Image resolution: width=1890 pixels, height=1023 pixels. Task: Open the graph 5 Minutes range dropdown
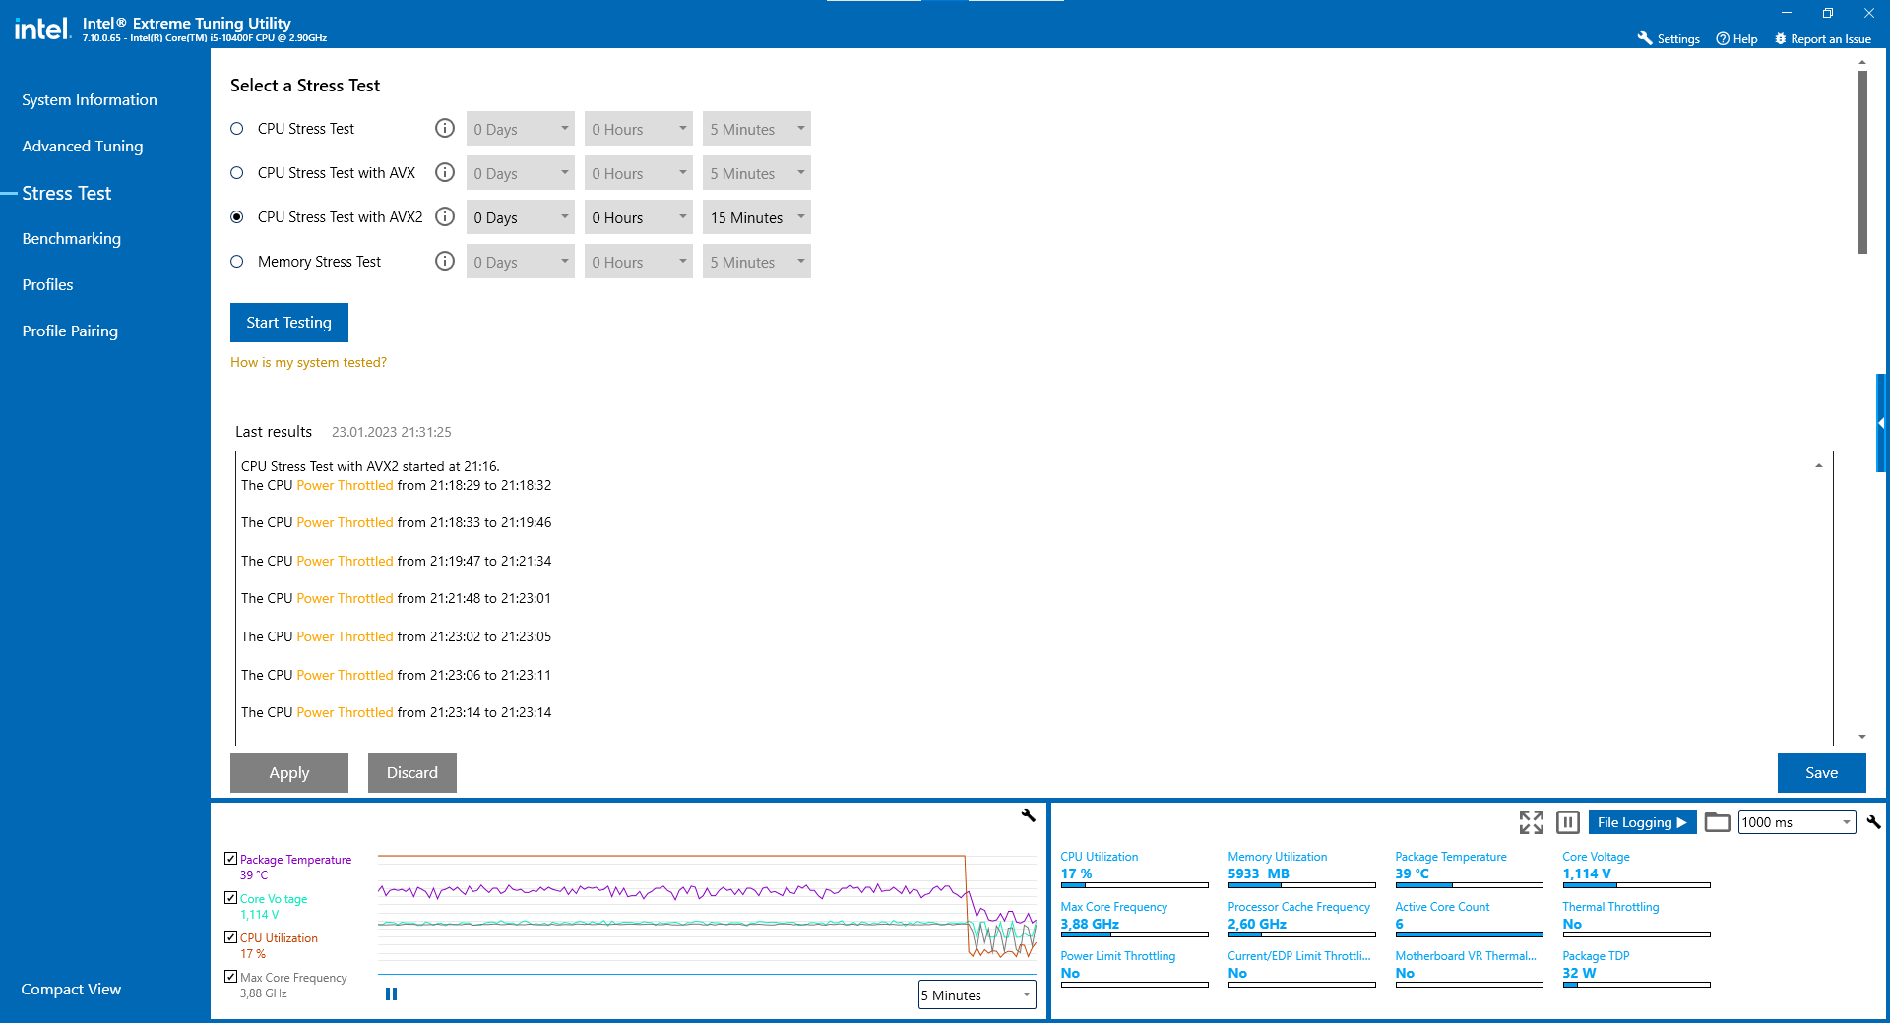[x=976, y=995]
